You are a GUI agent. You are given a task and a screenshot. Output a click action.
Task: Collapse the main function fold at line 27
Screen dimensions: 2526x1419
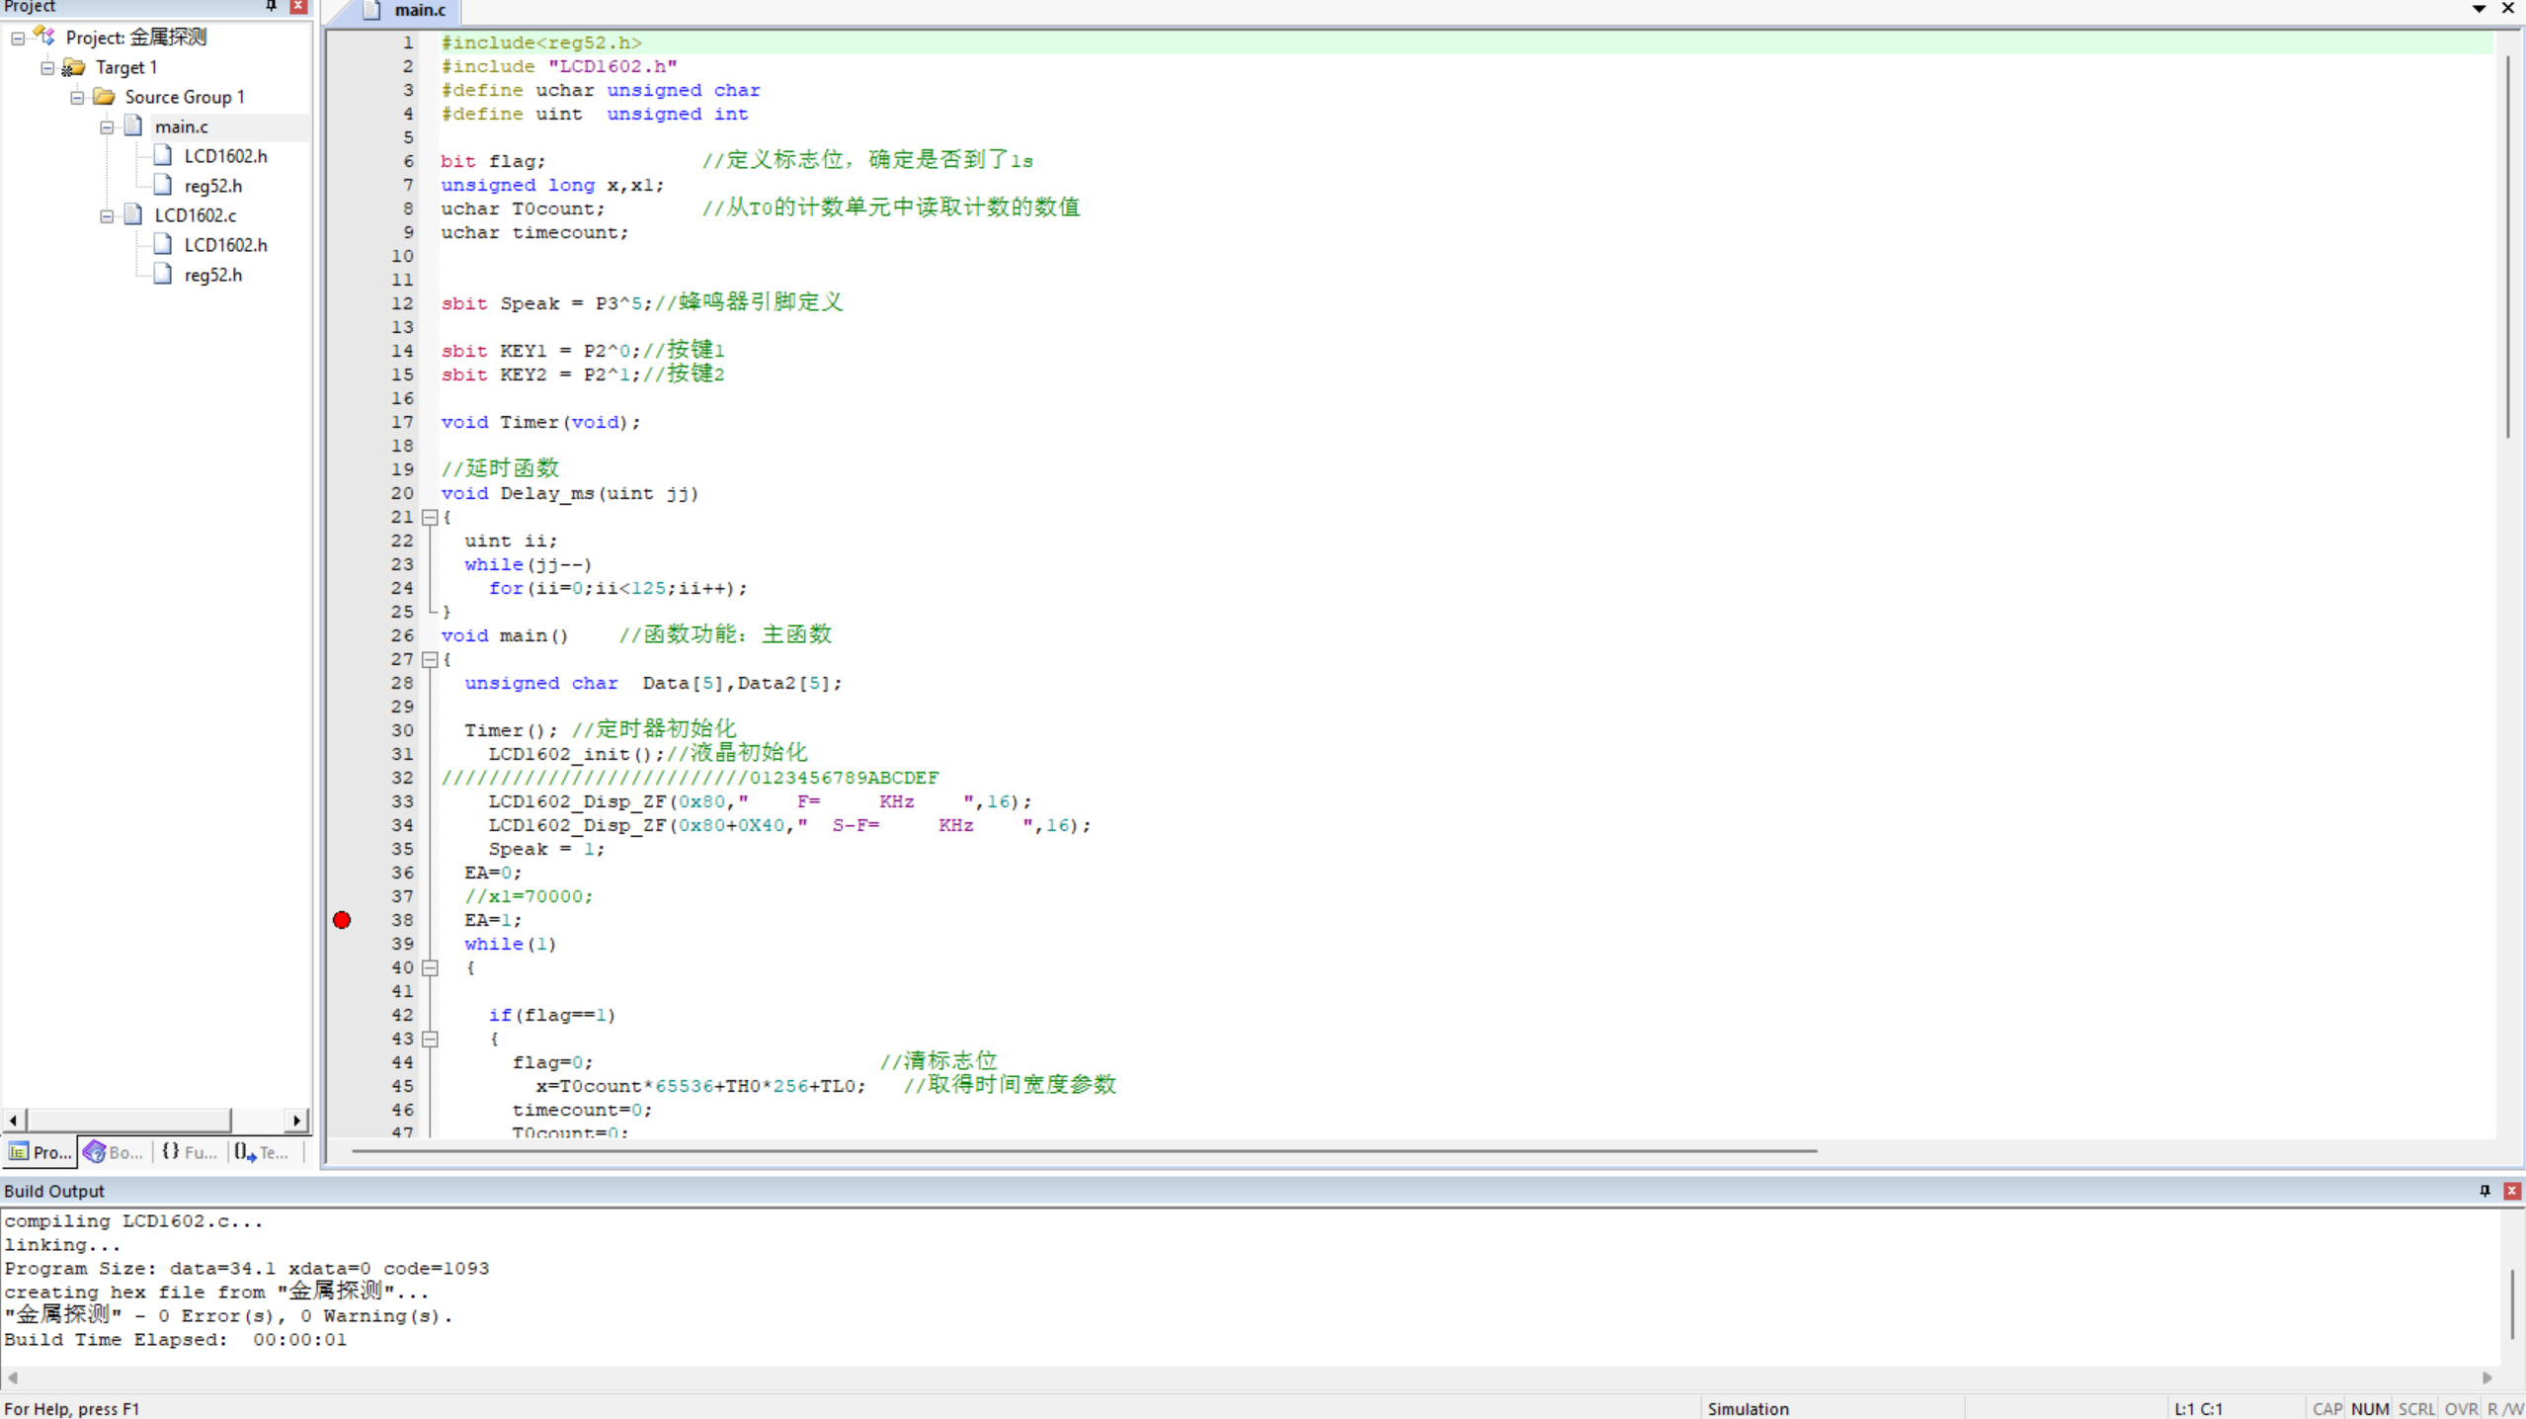(x=430, y=659)
